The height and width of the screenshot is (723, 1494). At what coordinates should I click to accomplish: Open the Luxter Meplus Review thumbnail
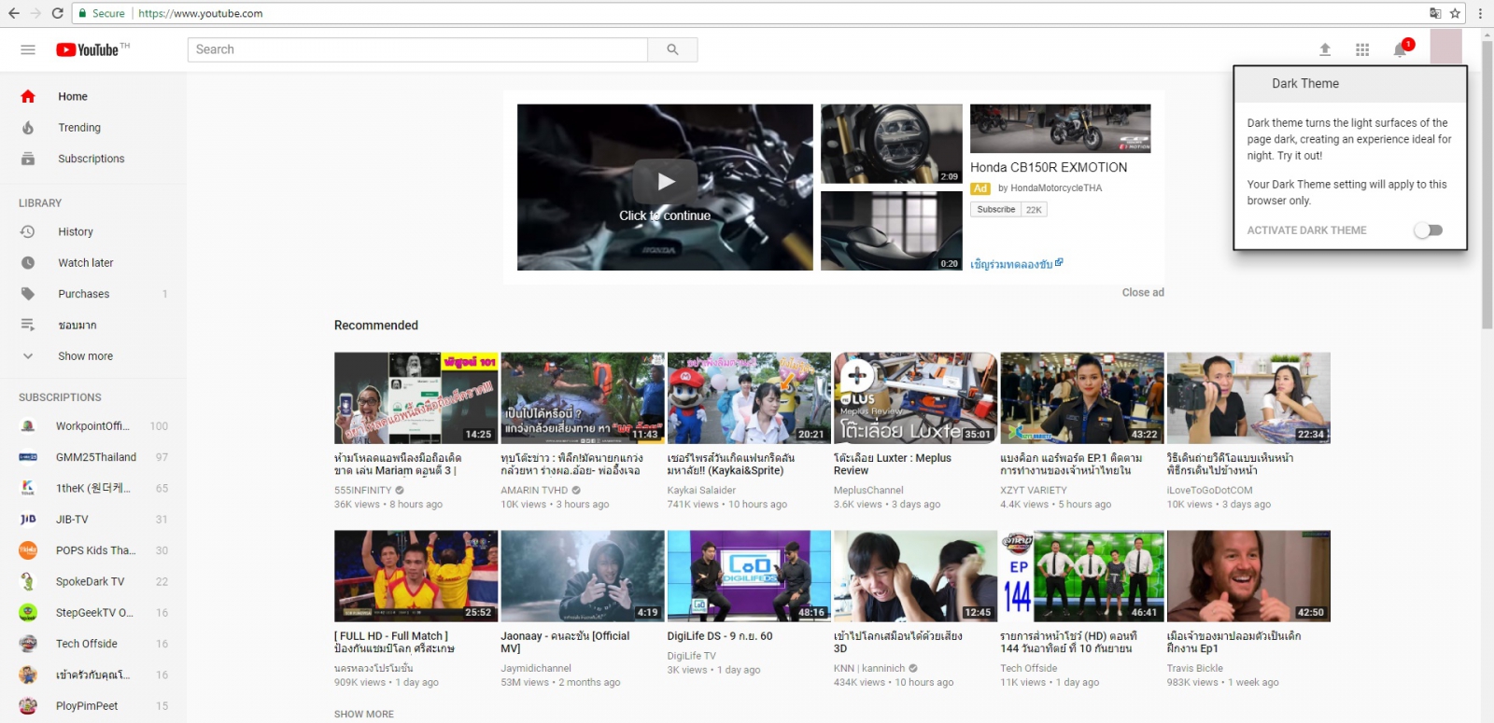click(915, 397)
